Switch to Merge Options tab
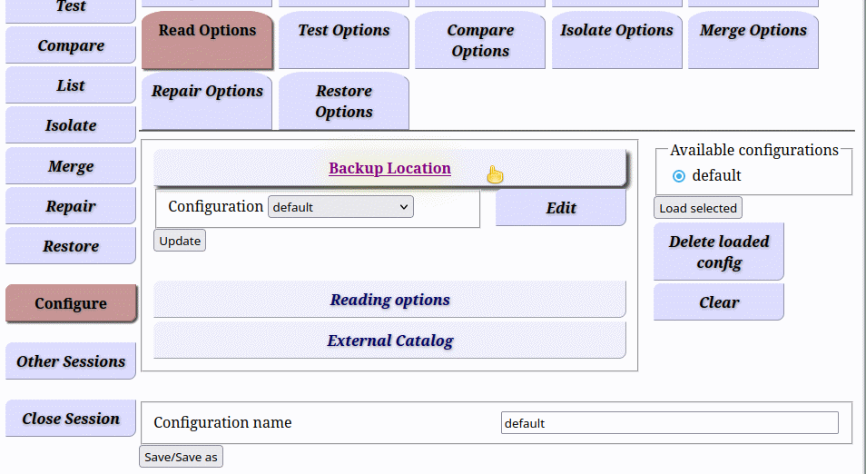Viewport: 866px width, 474px height. (753, 40)
